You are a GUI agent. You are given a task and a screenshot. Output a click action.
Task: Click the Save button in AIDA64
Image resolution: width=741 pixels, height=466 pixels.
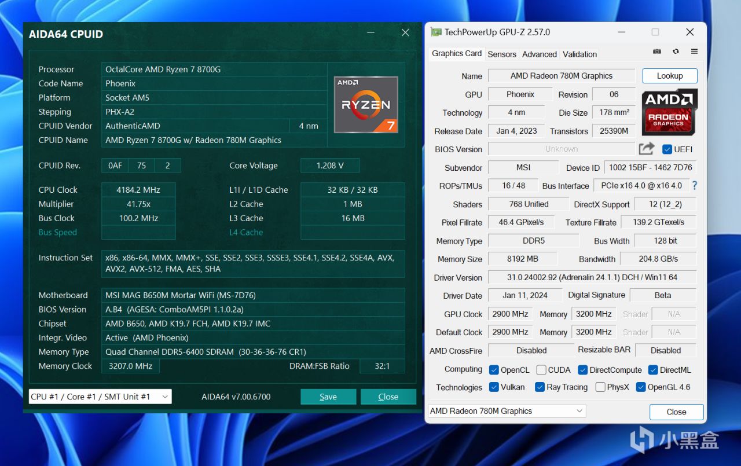coord(328,397)
